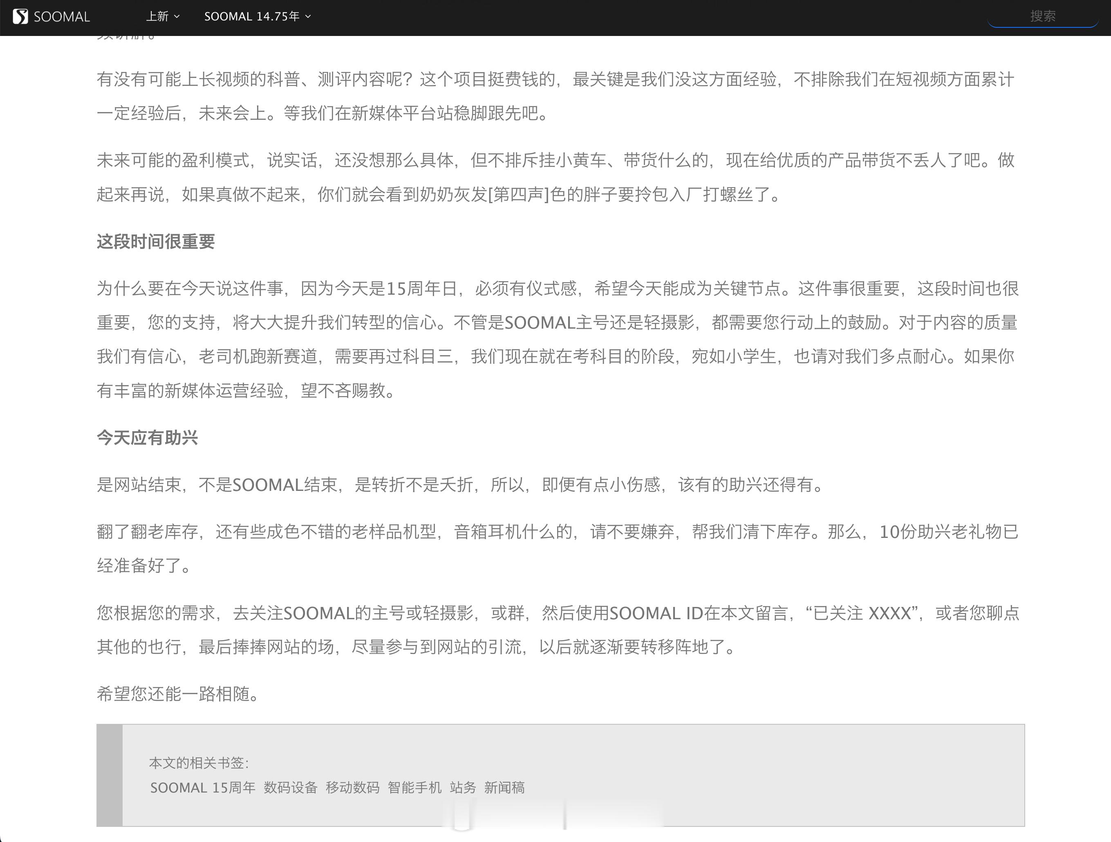The height and width of the screenshot is (842, 1111).
Task: Open the 数码设备 tag
Action: 290,787
